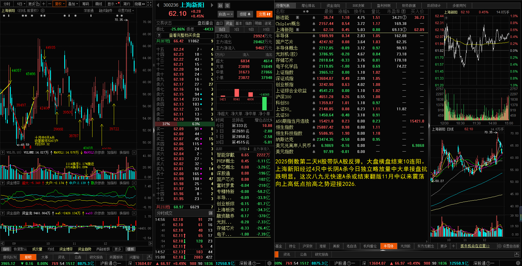Toggle the 两融差额 indicator
522x266 pixels.
pyautogui.click(x=103, y=249)
